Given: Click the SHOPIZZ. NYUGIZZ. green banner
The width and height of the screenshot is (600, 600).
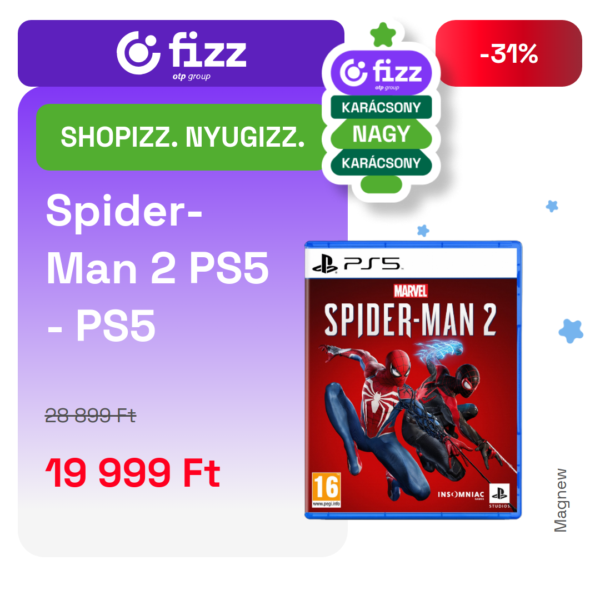Looking at the screenshot, I should click(x=182, y=137).
